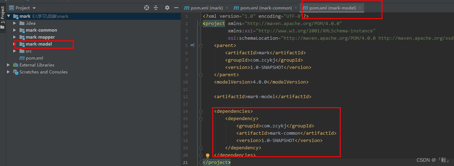Viewport: 454px width, 166px height.
Task: Select Scratches and Consoles label
Action: tap(44, 72)
